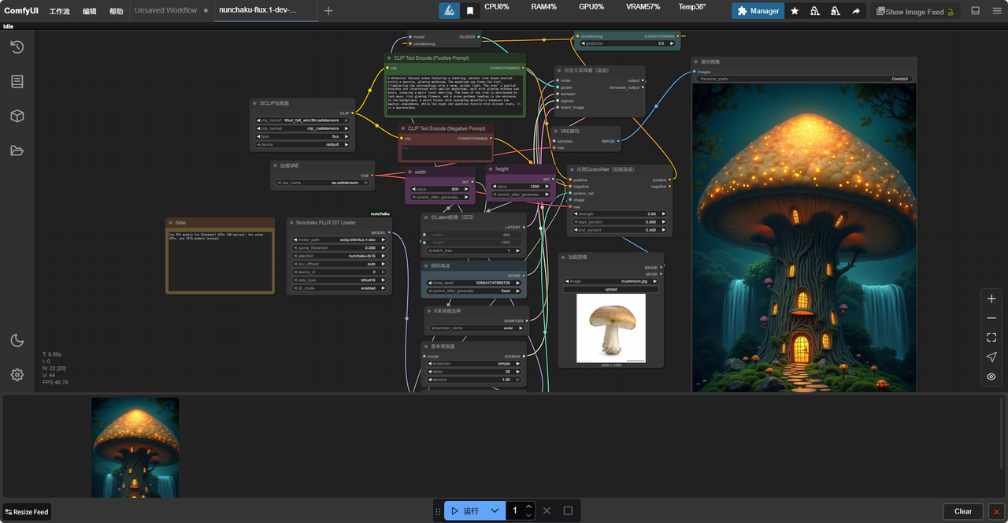Viewport: 1008px width, 523px height.
Task: Open the clip_name2 dropdown
Action: 303,128
